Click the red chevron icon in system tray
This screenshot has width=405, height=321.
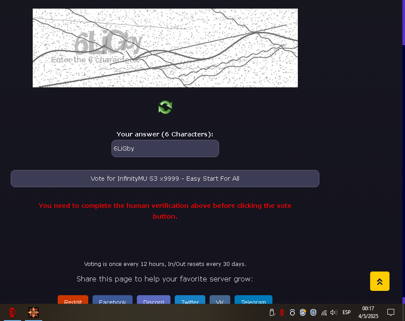282,312
